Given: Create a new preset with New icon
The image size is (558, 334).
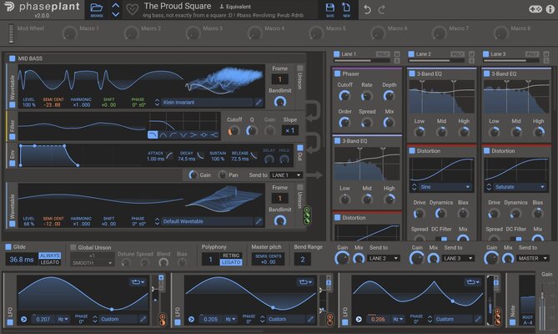Looking at the screenshot, I should (346, 10).
